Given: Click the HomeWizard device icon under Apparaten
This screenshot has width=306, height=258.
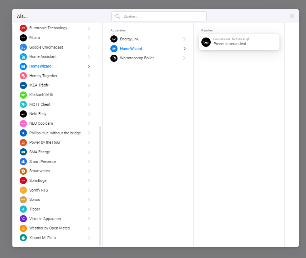Looking at the screenshot, I should tap(114, 49).
